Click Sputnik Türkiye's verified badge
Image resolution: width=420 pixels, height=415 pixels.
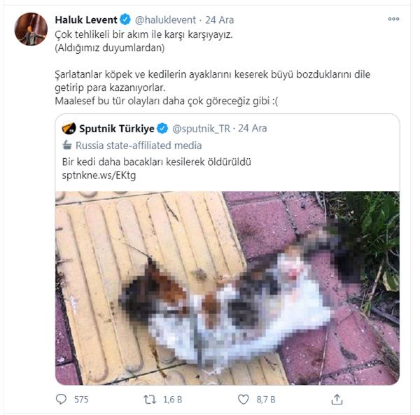(x=162, y=129)
